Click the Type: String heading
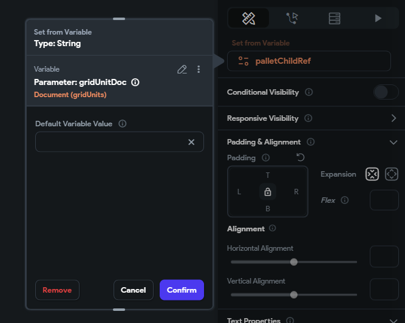This screenshot has height=323, width=405. 57,43
